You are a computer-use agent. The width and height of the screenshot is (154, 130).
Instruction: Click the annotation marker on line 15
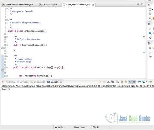coord(2,48)
